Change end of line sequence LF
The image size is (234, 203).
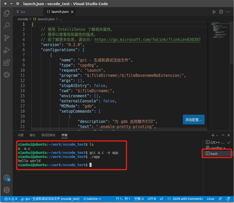(161, 199)
